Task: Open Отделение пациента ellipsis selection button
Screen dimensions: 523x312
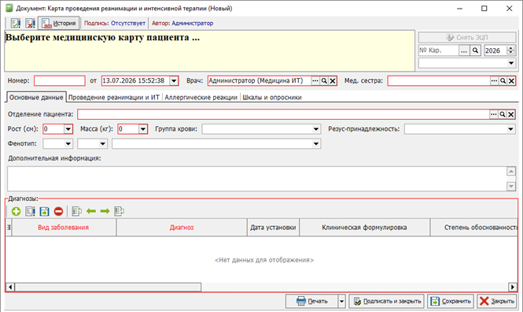Action: pyautogui.click(x=494, y=114)
